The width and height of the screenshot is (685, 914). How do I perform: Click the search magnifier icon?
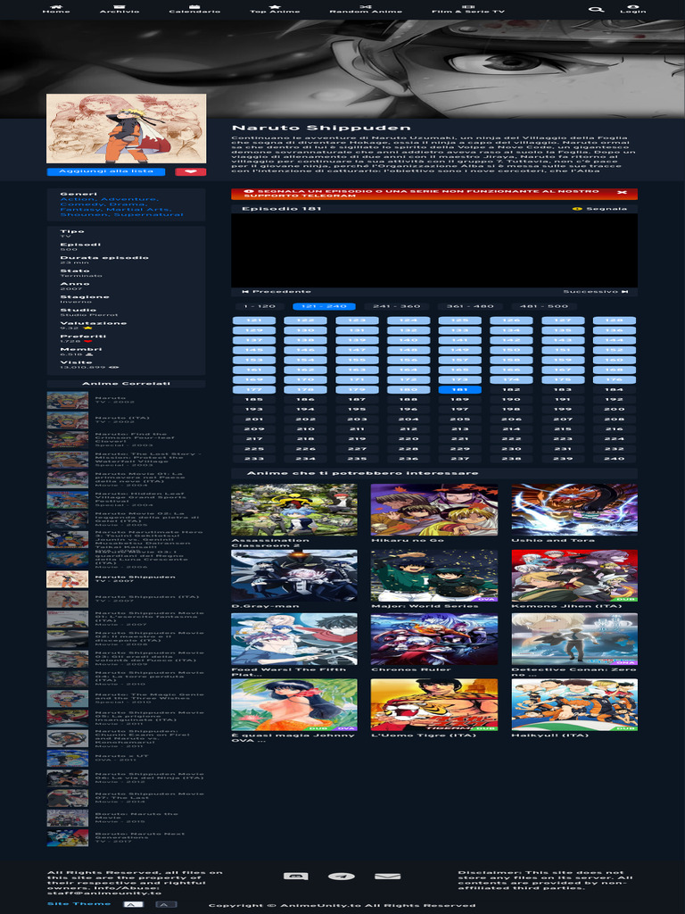tap(595, 9)
